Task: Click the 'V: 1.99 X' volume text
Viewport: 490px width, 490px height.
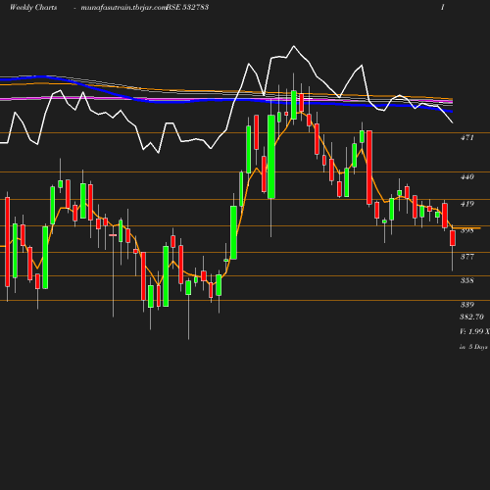Action: tap(474, 331)
